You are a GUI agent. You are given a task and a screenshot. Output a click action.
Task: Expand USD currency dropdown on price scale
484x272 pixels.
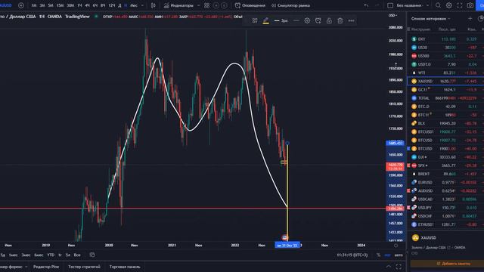[x=392, y=15]
